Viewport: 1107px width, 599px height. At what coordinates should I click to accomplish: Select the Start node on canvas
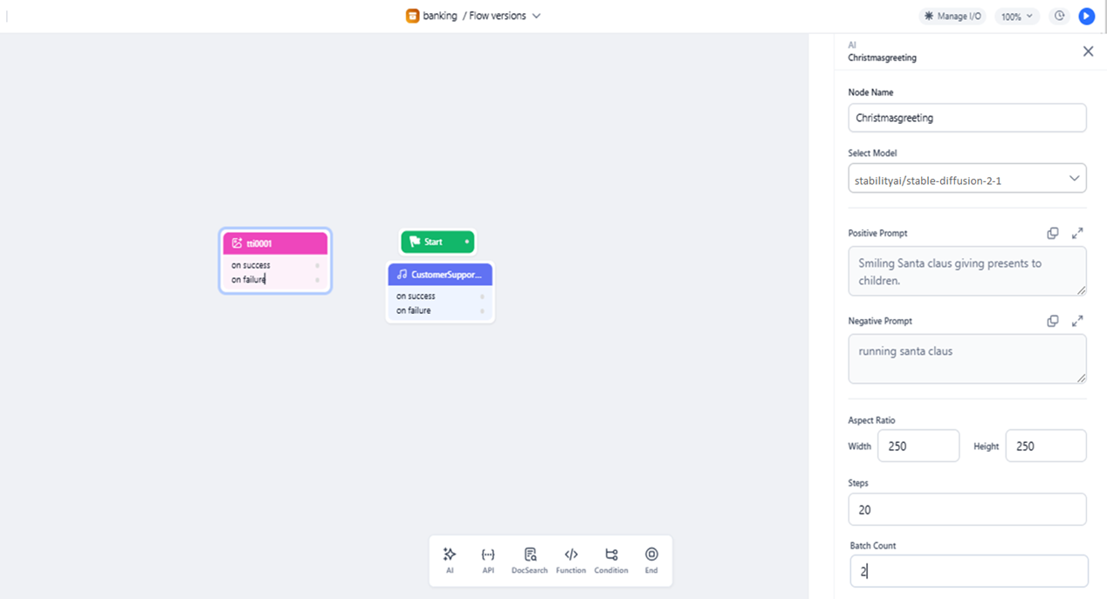(437, 242)
